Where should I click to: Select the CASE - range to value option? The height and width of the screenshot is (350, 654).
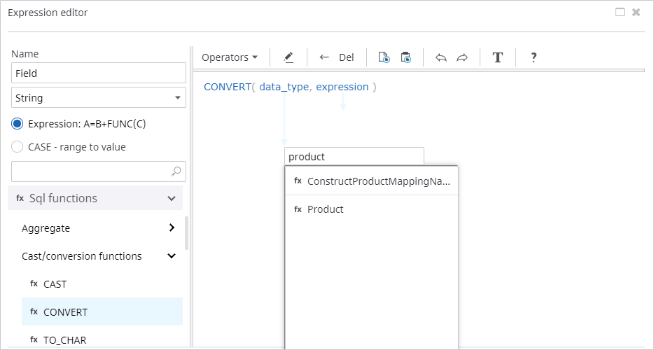(18, 147)
